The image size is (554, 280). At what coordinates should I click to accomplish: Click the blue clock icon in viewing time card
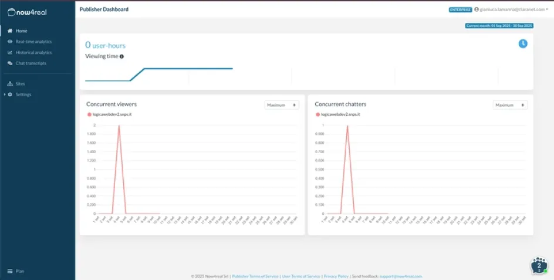[x=522, y=44]
